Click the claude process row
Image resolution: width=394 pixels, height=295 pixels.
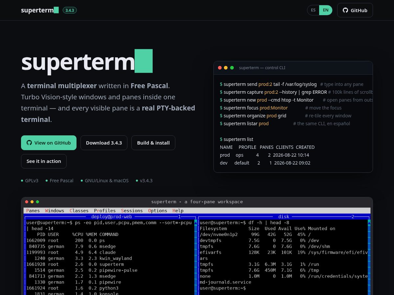71,252
